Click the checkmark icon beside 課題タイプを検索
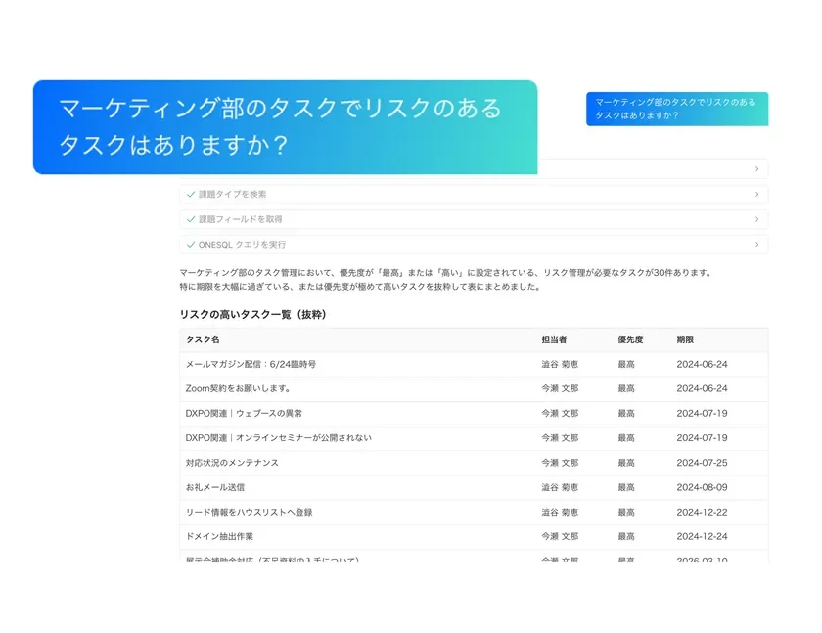822x633 pixels. coord(190,195)
